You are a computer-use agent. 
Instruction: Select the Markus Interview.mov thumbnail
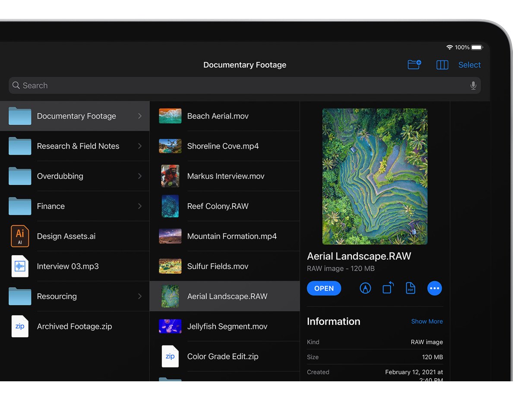pos(170,176)
